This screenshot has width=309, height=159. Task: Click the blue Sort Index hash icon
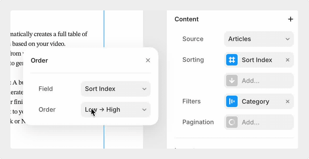[232, 60]
